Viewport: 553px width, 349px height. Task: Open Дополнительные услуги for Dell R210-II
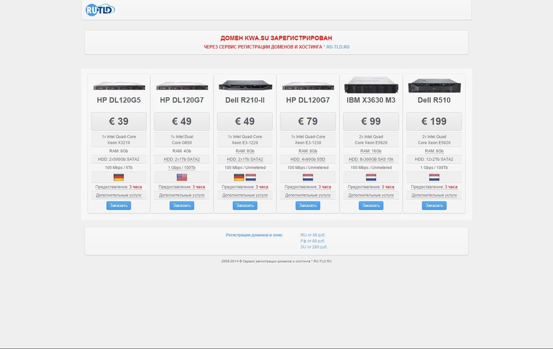point(245,195)
